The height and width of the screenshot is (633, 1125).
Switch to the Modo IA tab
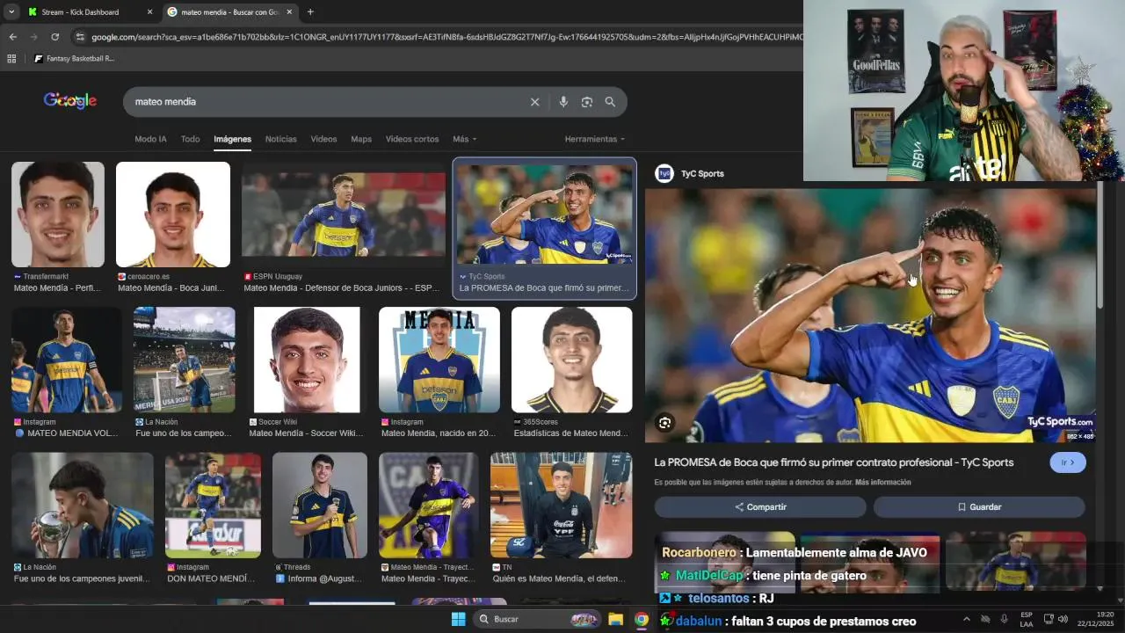coord(150,139)
